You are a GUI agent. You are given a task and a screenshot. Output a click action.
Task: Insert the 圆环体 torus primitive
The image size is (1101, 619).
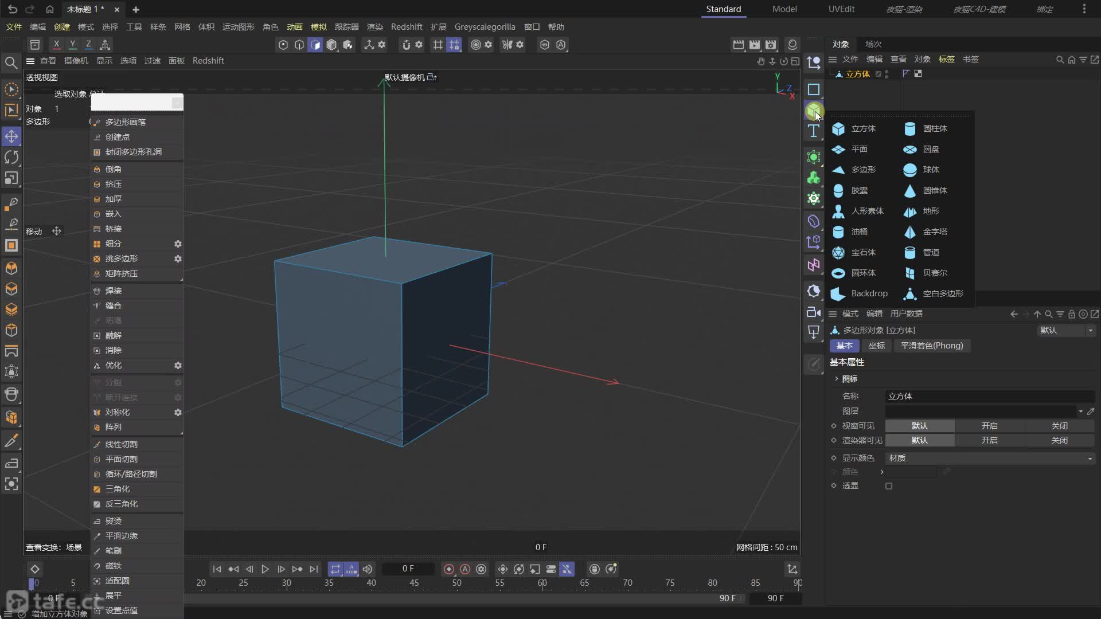point(854,273)
